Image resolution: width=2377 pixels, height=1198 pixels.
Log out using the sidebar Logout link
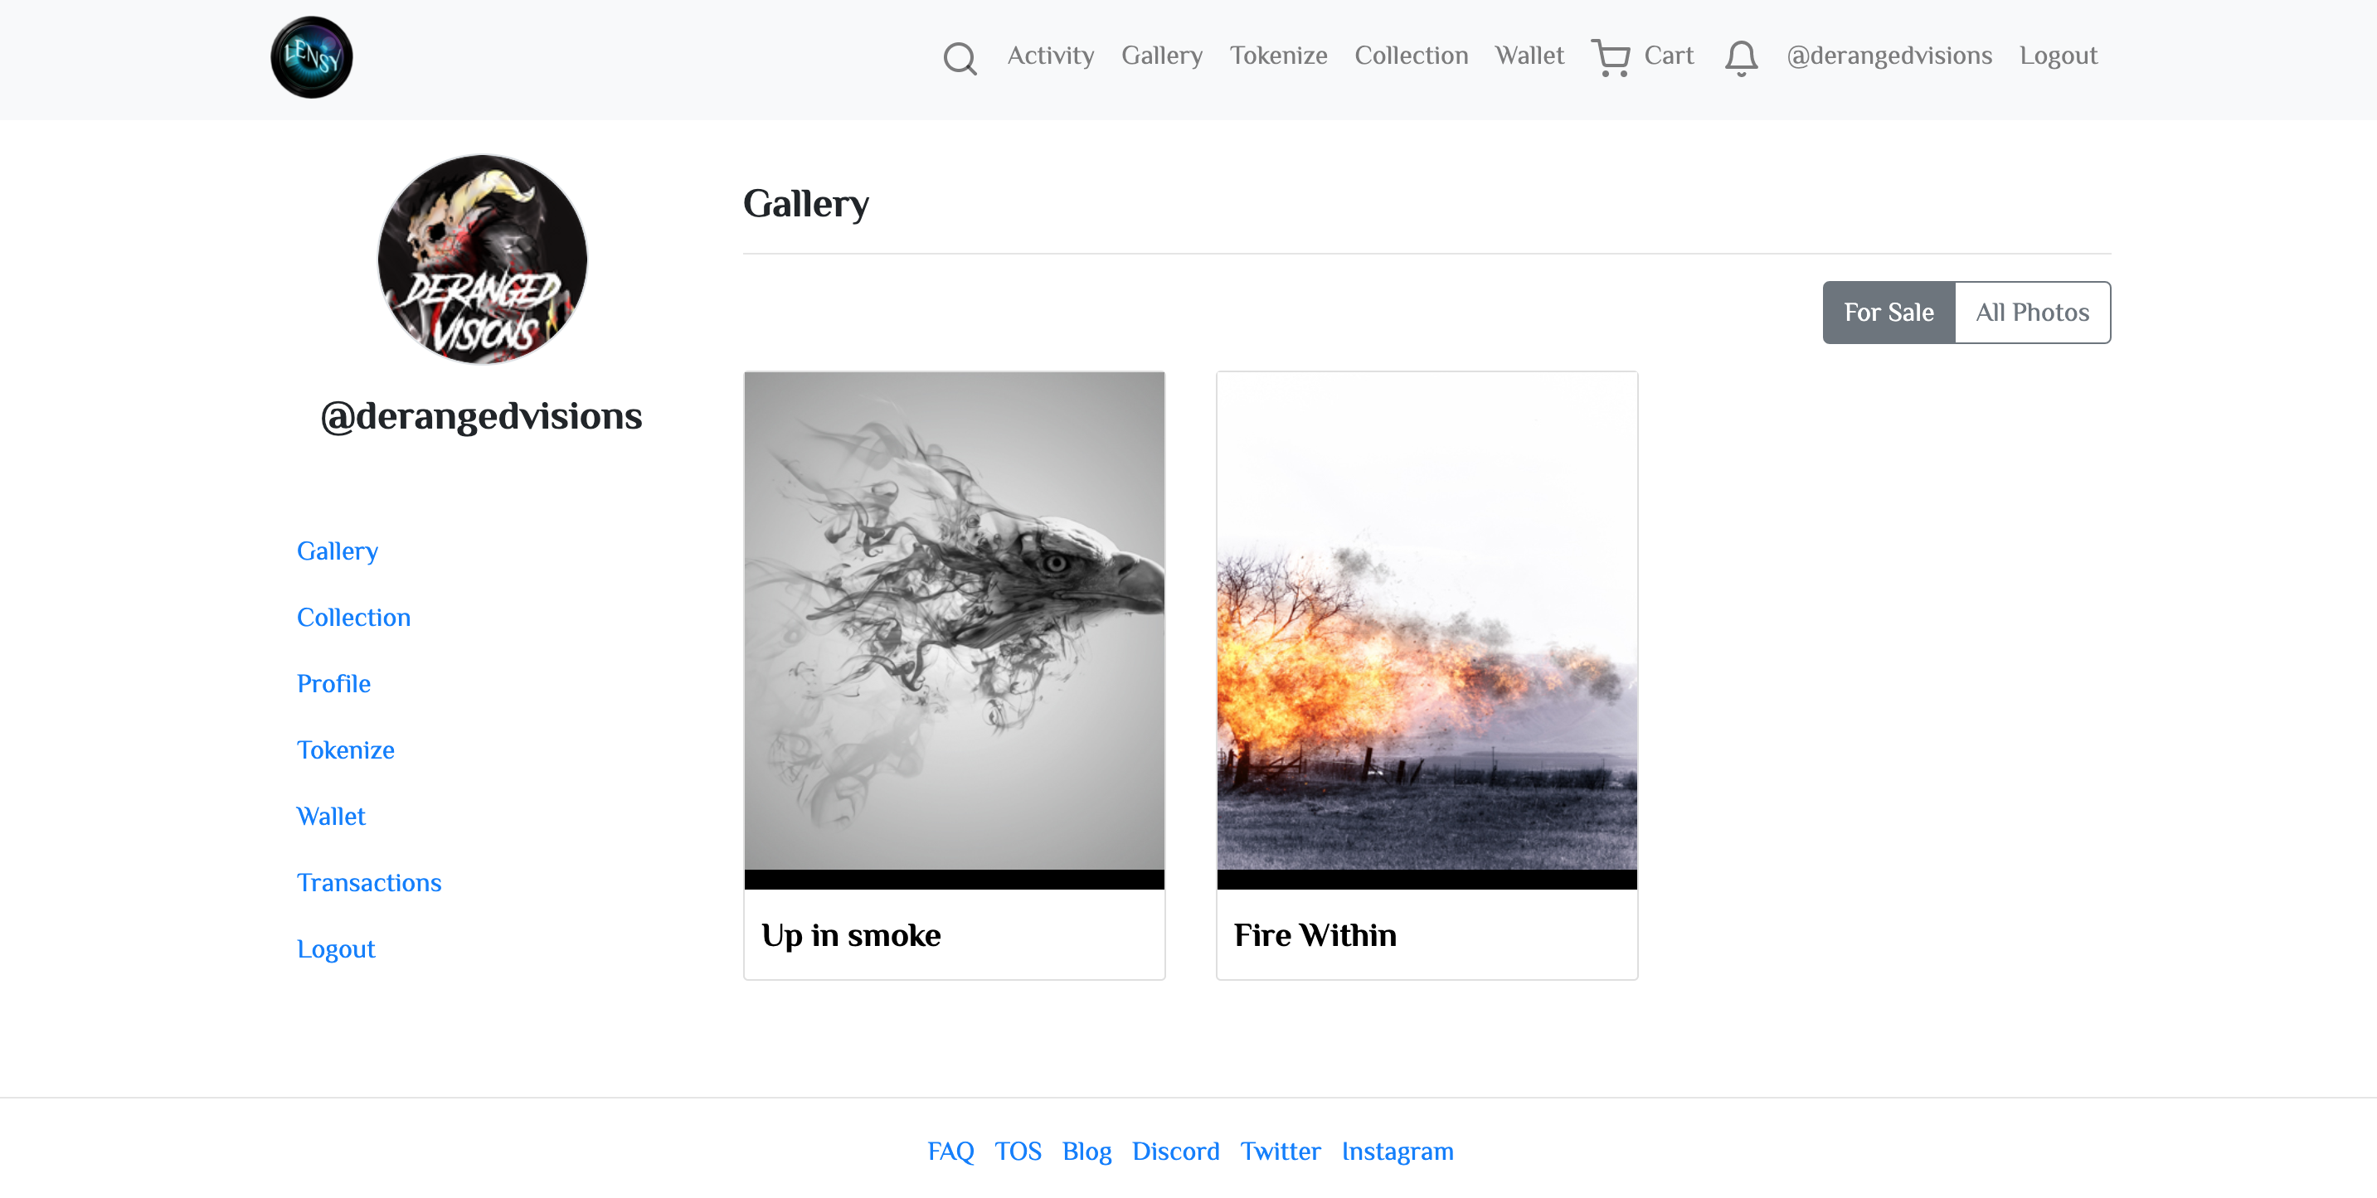pyautogui.click(x=336, y=949)
